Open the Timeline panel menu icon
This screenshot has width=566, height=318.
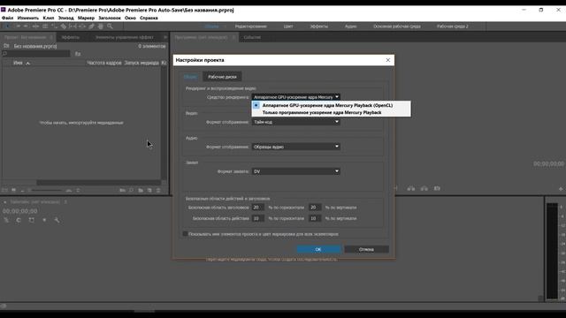click(65, 202)
